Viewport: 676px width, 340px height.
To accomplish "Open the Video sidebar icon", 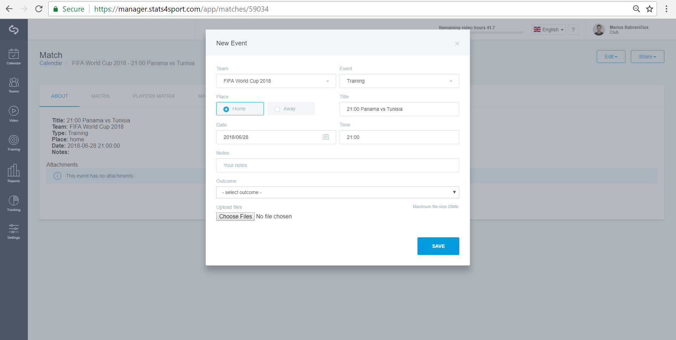I will 14,114.
